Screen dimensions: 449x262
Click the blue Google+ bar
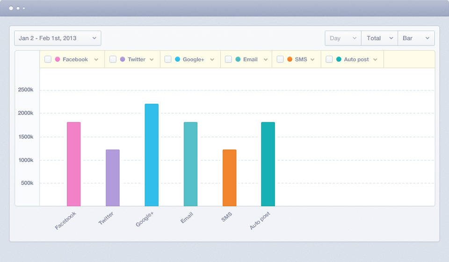pyautogui.click(x=152, y=155)
